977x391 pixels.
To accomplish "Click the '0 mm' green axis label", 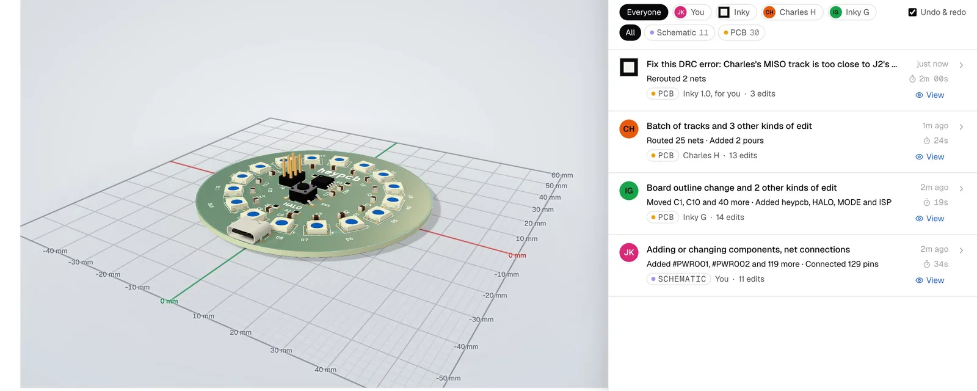I will pyautogui.click(x=169, y=301).
